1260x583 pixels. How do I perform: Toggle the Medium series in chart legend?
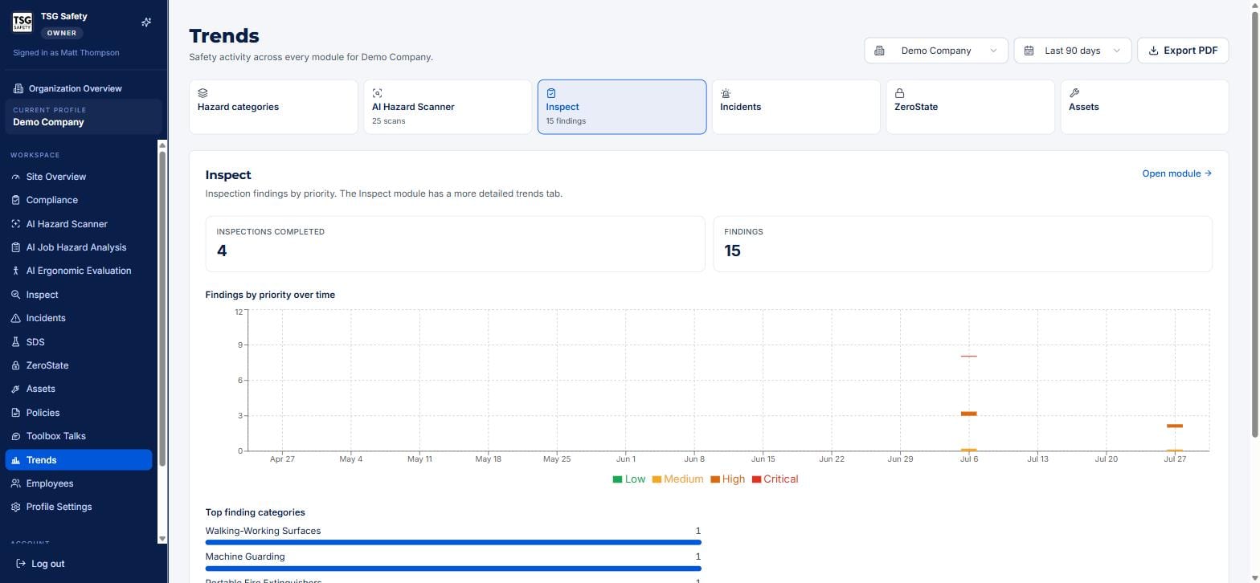(677, 479)
